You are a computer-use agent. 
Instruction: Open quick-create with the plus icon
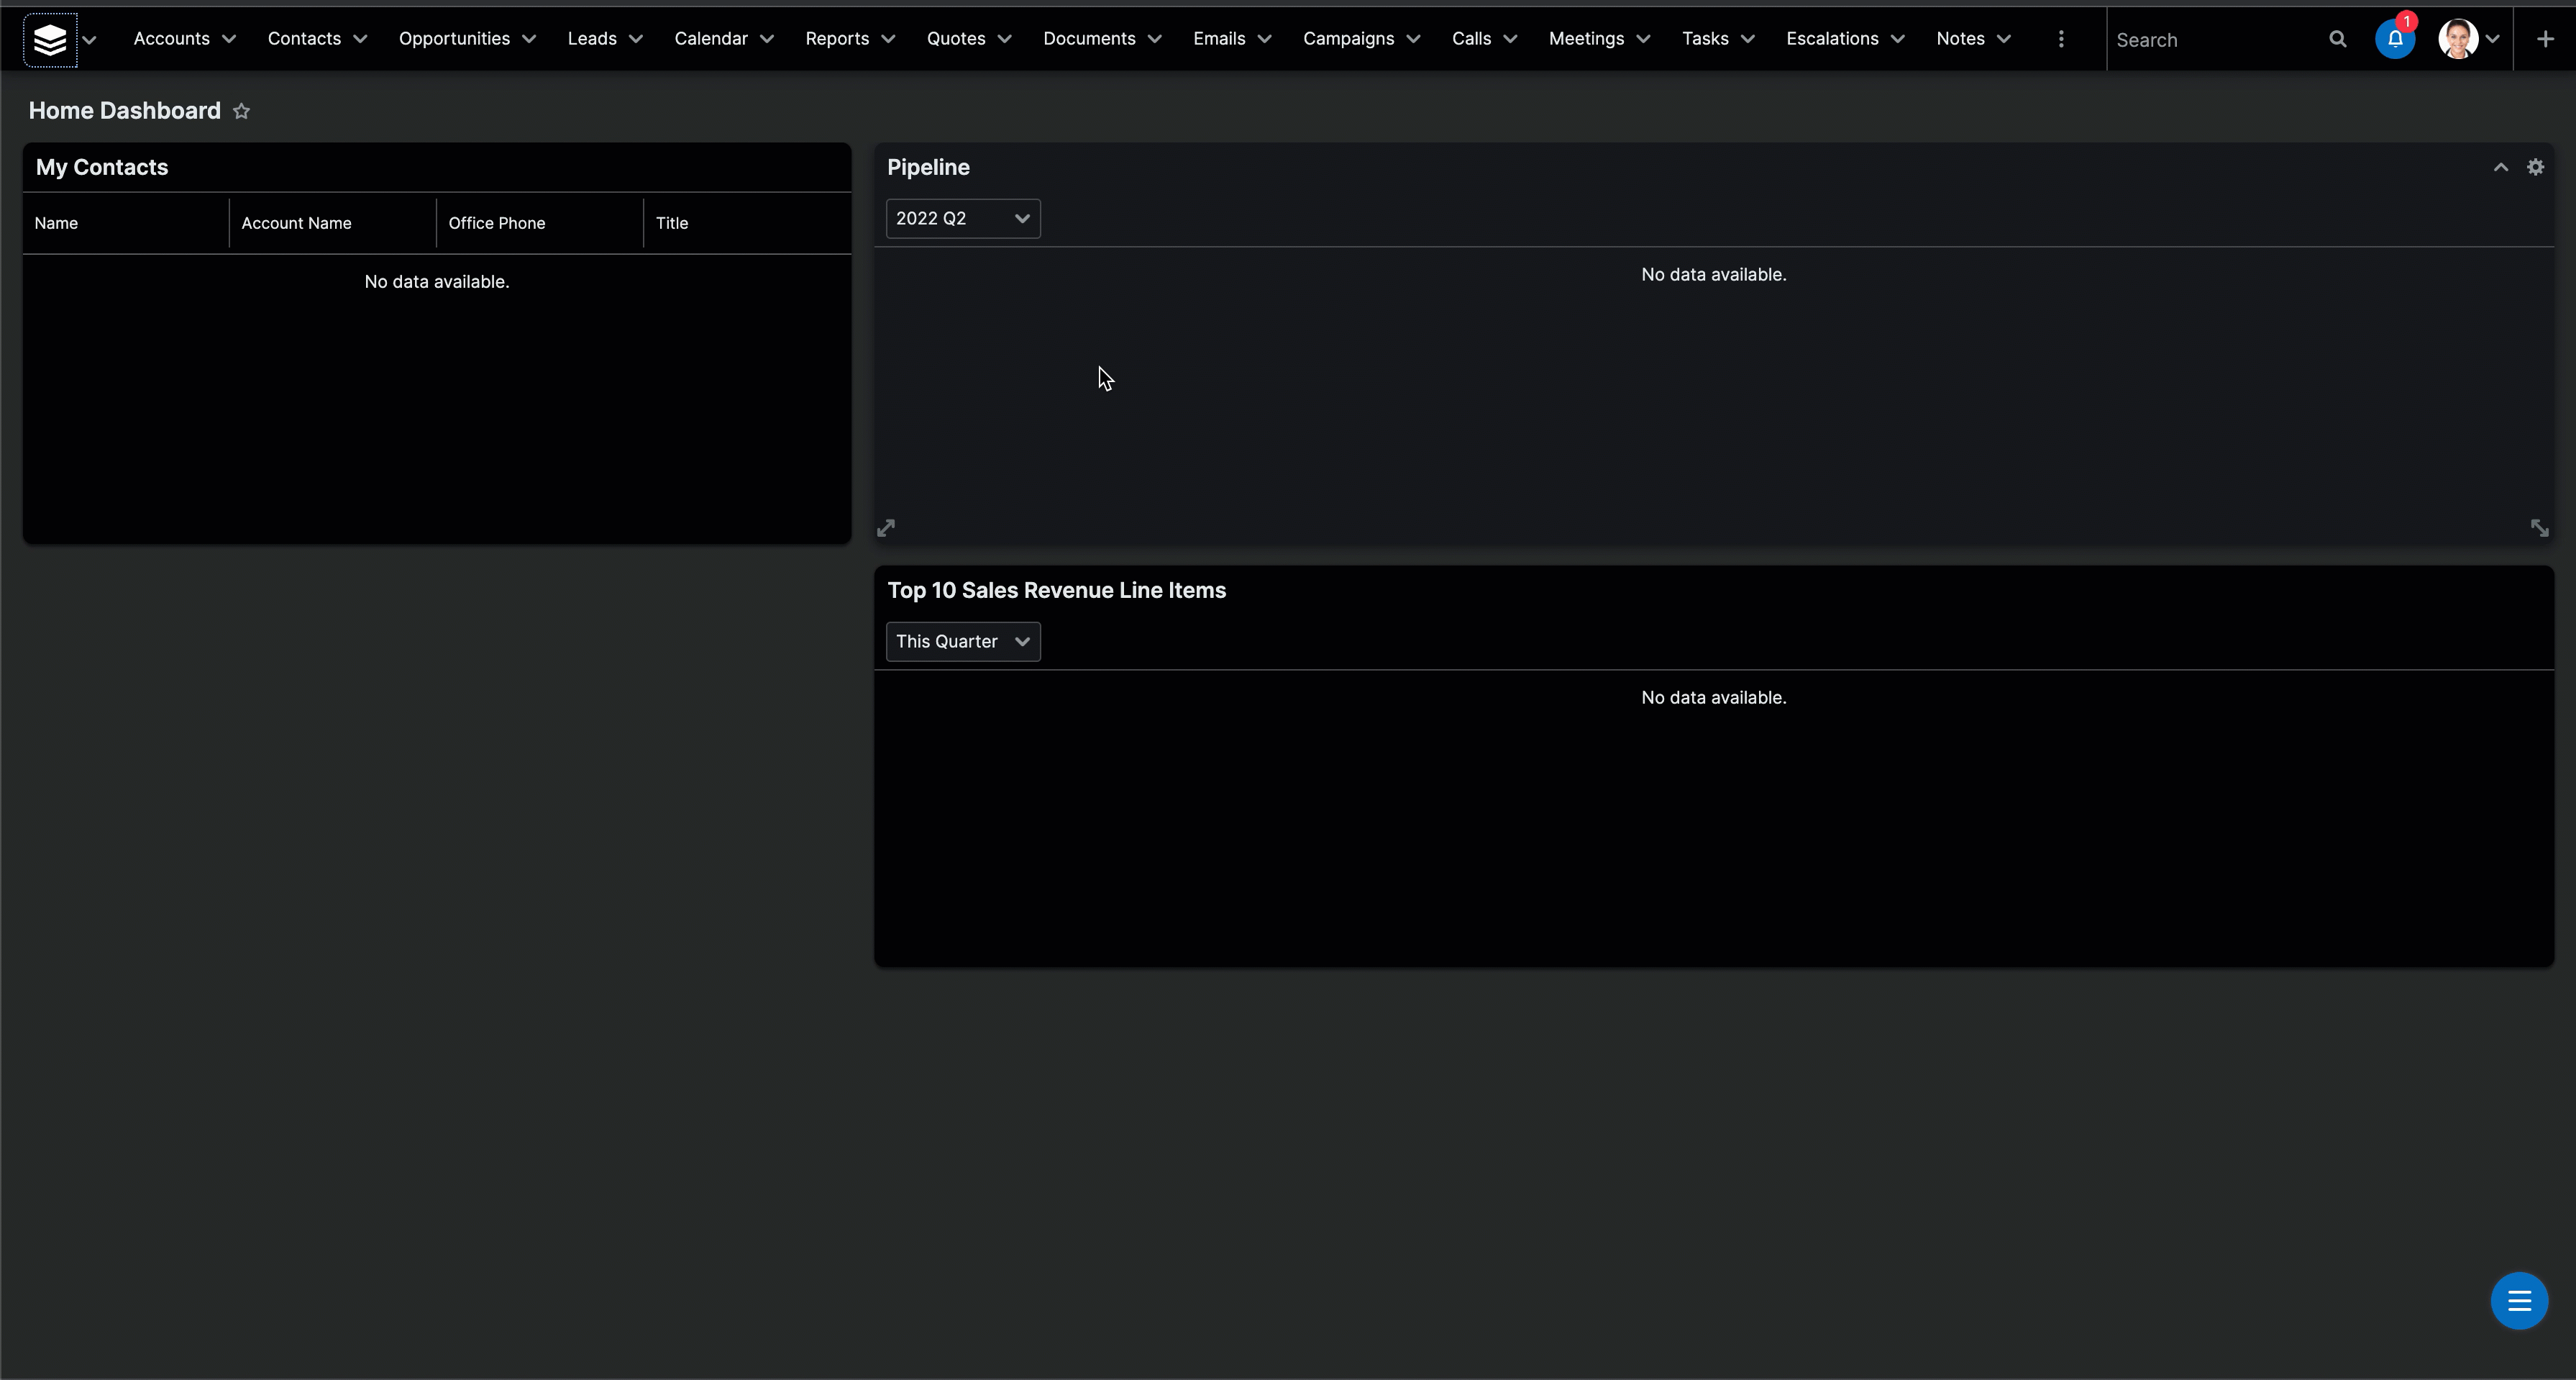coord(2544,39)
